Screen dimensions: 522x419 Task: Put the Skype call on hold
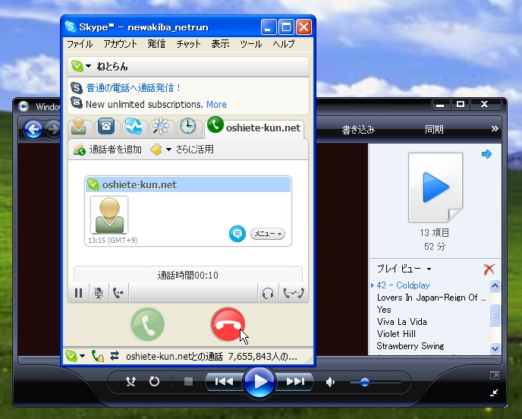79,293
